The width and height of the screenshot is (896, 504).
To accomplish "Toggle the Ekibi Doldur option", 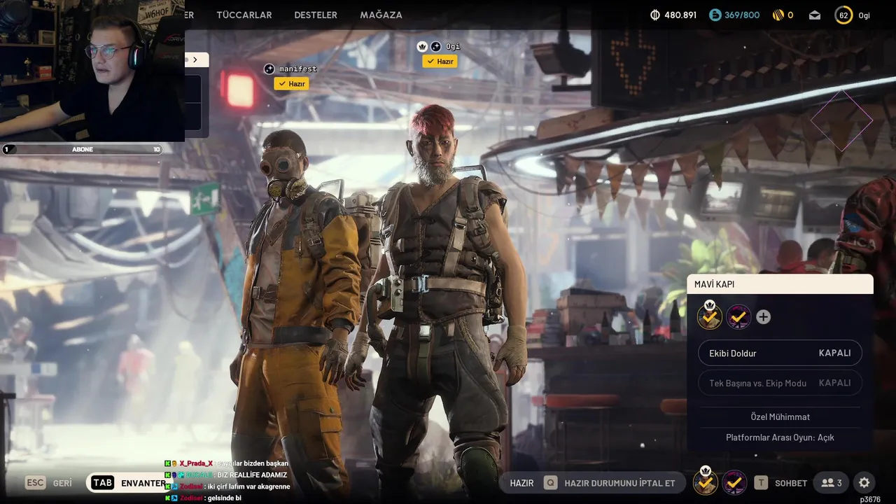I will [780, 353].
